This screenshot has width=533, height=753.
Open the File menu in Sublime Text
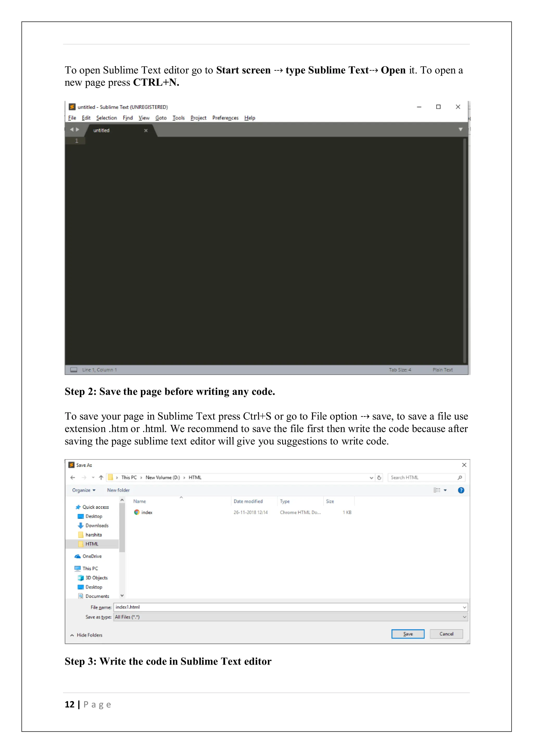[72, 118]
